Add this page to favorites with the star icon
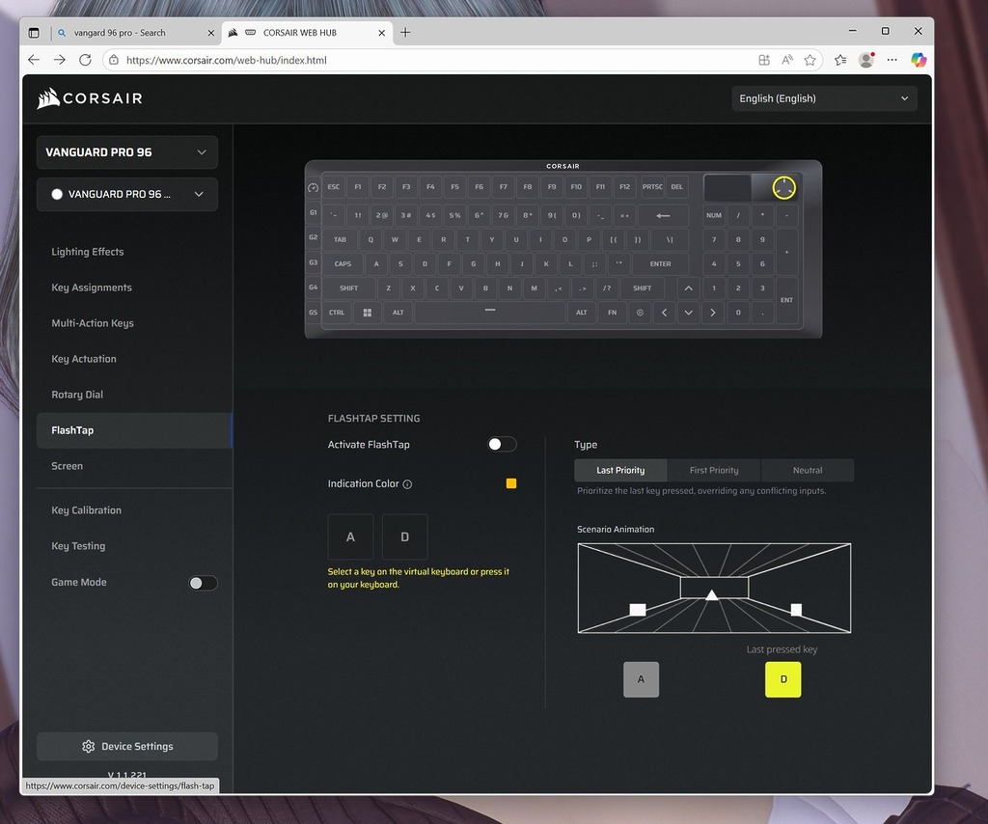Screen dimensions: 988x824 [x=810, y=60]
